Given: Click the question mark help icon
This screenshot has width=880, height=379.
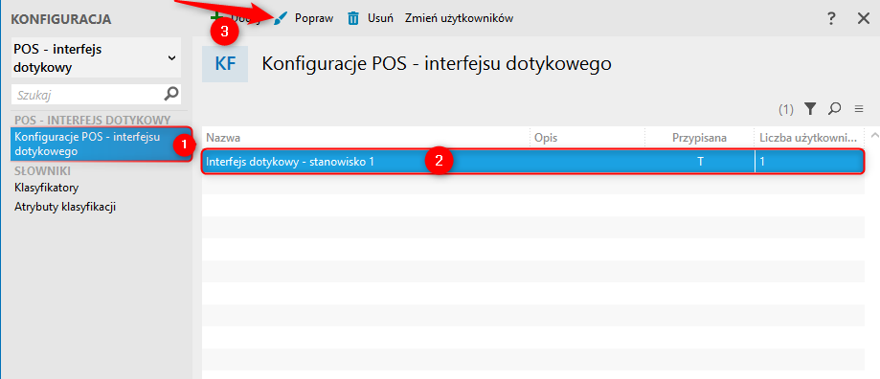Looking at the screenshot, I should pos(832,18).
